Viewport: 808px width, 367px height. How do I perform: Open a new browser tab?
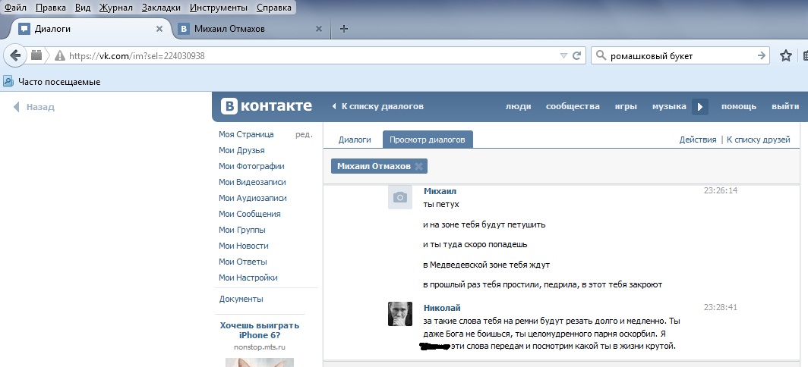pyautogui.click(x=344, y=29)
